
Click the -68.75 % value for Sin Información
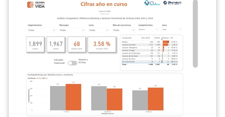(x=174, y=62)
